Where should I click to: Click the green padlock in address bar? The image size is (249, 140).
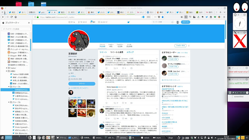coord(38,17)
